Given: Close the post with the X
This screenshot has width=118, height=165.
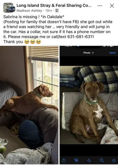Looking at the screenshot, I should pos(112,6).
